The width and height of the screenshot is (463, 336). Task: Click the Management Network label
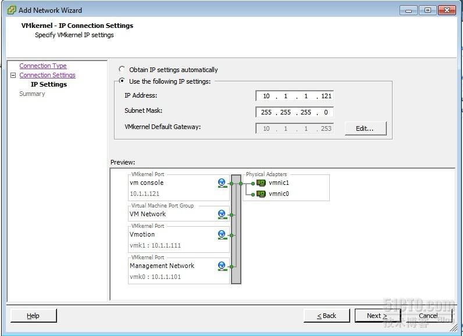click(162, 266)
